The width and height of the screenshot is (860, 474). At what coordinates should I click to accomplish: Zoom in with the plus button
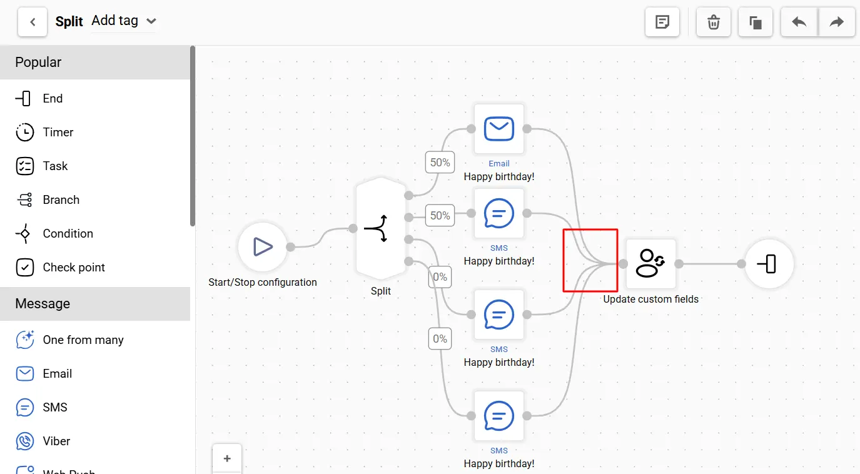tap(227, 458)
